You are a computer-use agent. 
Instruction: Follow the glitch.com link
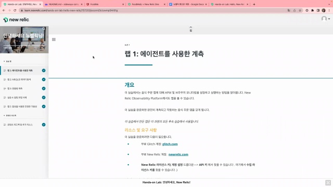coord(170,144)
